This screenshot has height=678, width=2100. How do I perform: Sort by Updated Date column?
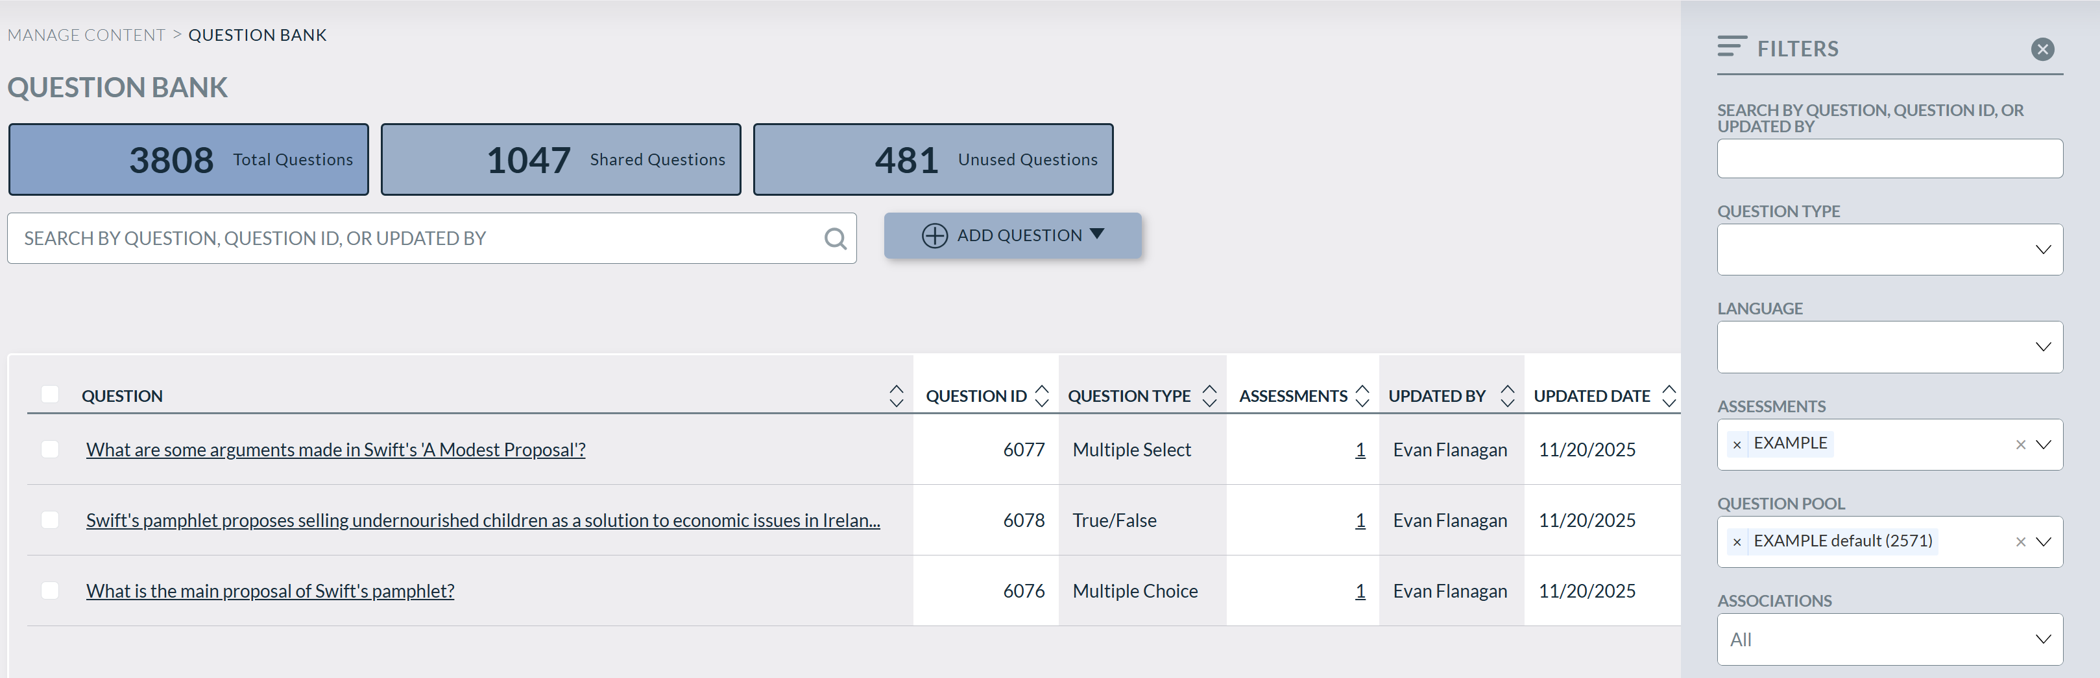coord(1669,396)
